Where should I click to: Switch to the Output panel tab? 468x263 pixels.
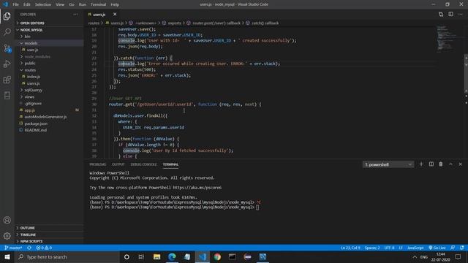(x=118, y=164)
